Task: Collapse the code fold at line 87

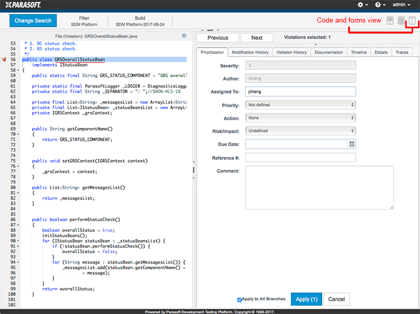Action: click(x=18, y=225)
